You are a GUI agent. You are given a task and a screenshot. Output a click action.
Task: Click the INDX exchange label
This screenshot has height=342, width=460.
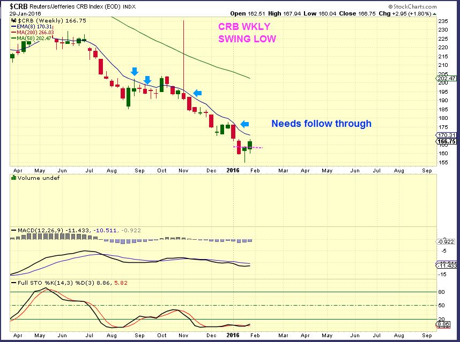129,6
